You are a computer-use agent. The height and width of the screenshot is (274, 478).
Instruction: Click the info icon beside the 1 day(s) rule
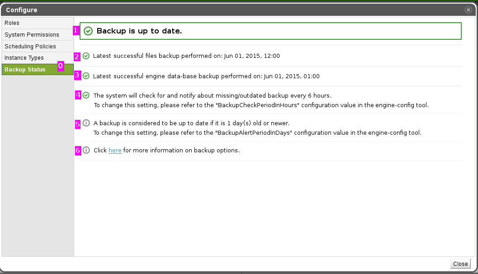[x=86, y=123]
